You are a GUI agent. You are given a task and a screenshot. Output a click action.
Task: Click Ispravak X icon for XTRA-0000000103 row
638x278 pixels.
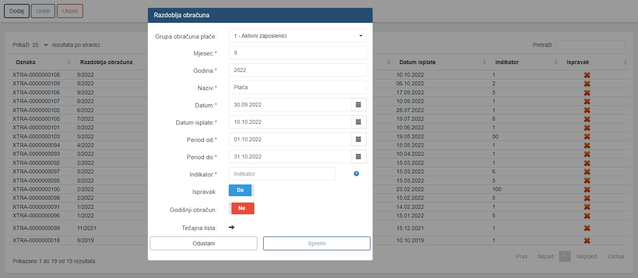click(587, 136)
